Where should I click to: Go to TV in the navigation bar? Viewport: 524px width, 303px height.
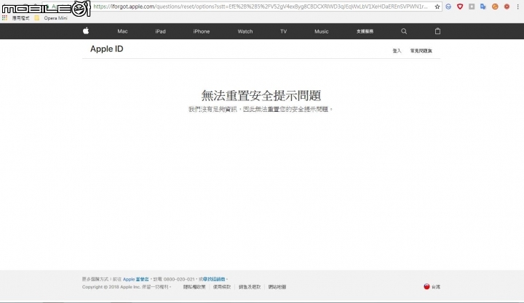pyautogui.click(x=283, y=31)
